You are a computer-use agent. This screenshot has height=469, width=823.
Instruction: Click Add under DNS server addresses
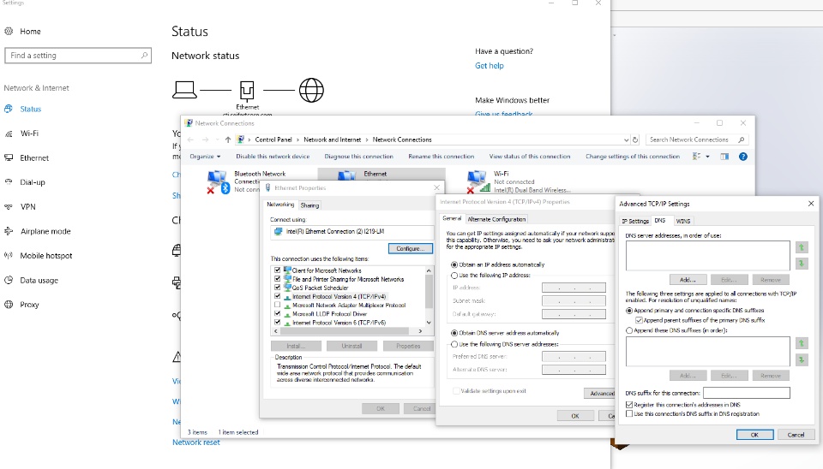[x=688, y=280]
